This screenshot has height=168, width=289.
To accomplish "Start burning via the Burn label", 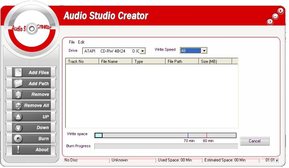I will point(44,139).
